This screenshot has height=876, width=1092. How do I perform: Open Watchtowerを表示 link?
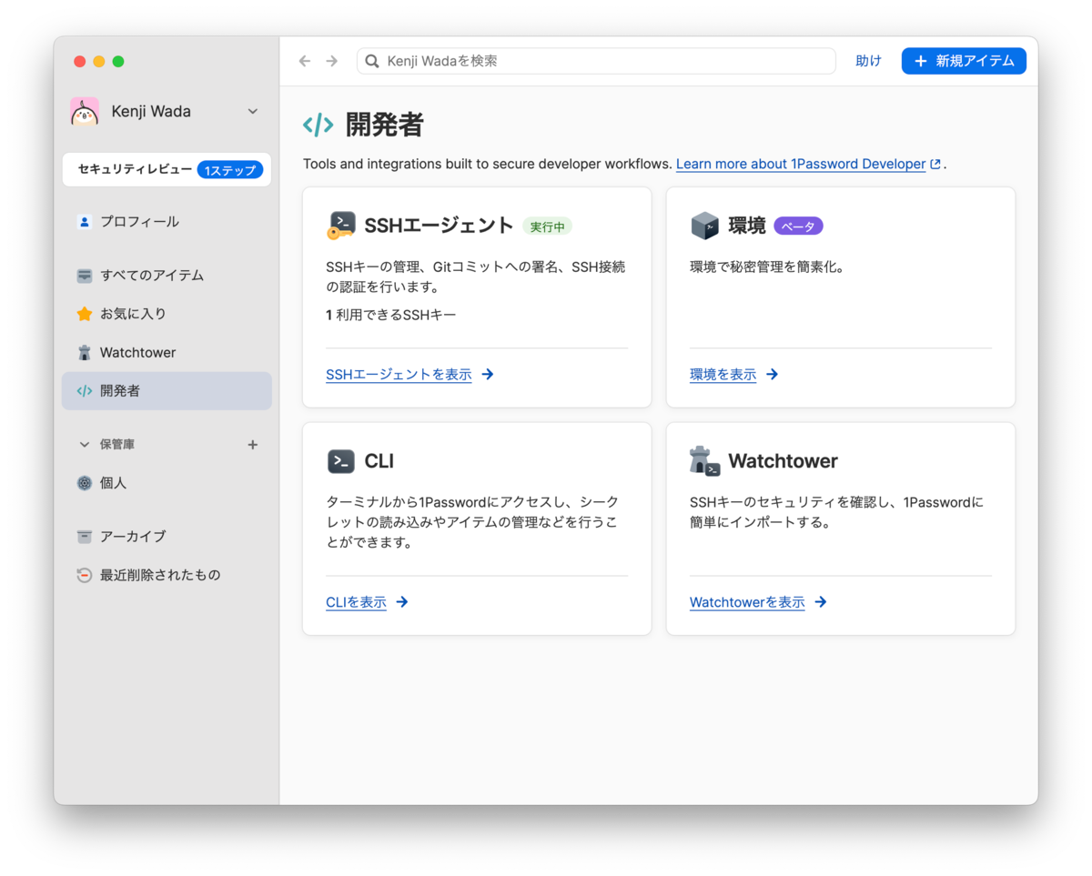(x=747, y=602)
